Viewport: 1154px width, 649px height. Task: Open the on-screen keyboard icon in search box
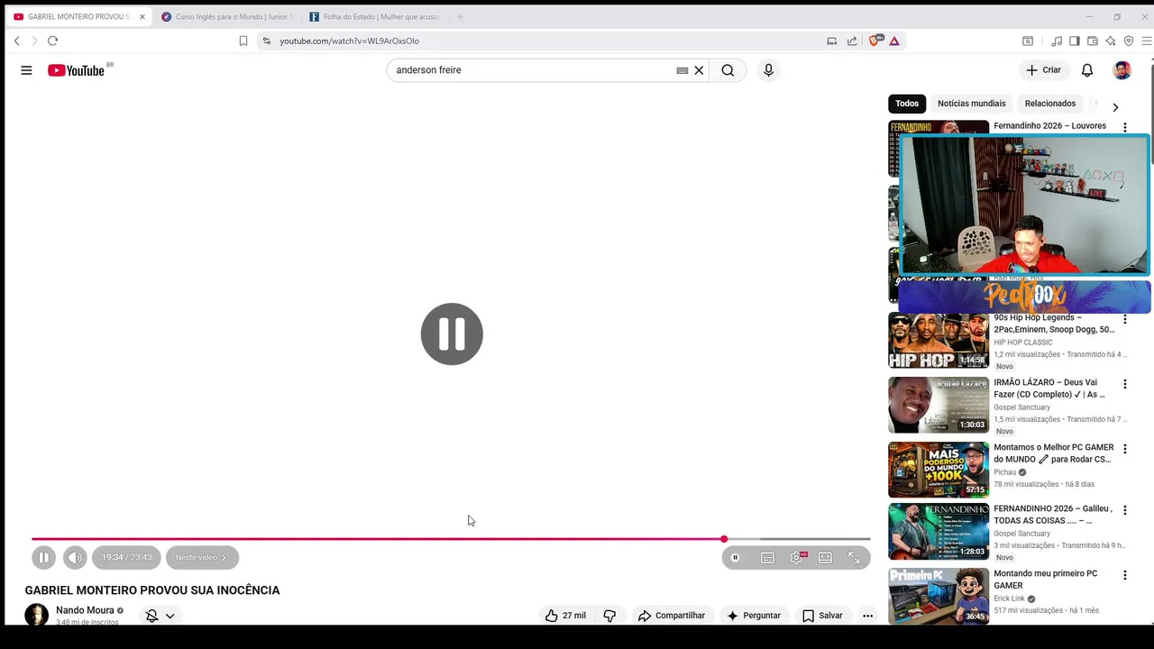tap(682, 70)
